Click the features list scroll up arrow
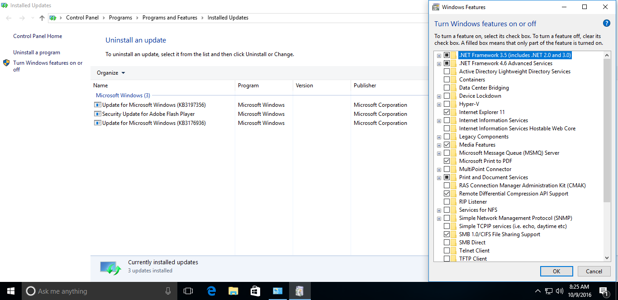The height and width of the screenshot is (300, 618). point(607,55)
